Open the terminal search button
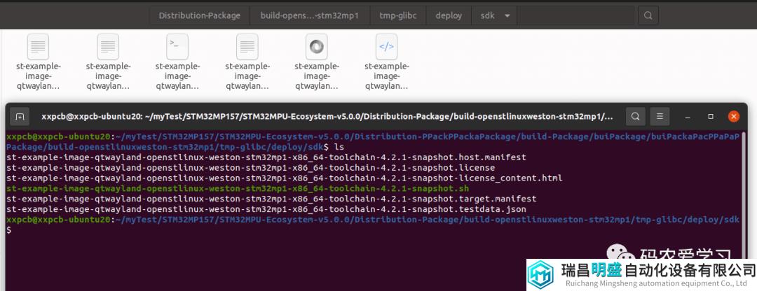Viewport: 757px width, 291px height. [635, 116]
